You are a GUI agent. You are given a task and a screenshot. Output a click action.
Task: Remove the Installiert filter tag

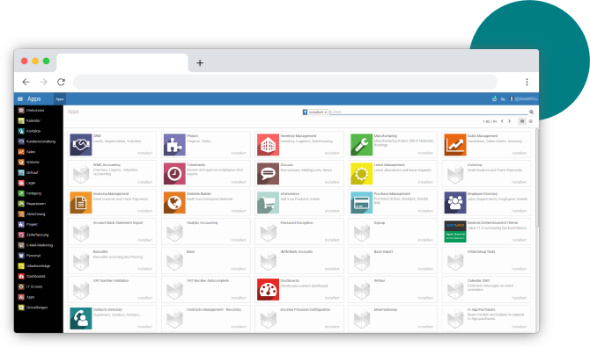point(326,112)
